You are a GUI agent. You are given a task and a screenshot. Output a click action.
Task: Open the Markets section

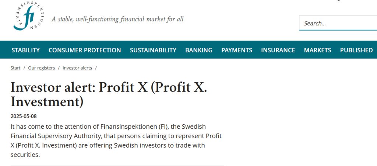[x=318, y=50]
